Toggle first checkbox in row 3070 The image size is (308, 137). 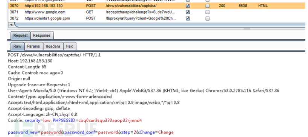click(188, 6)
